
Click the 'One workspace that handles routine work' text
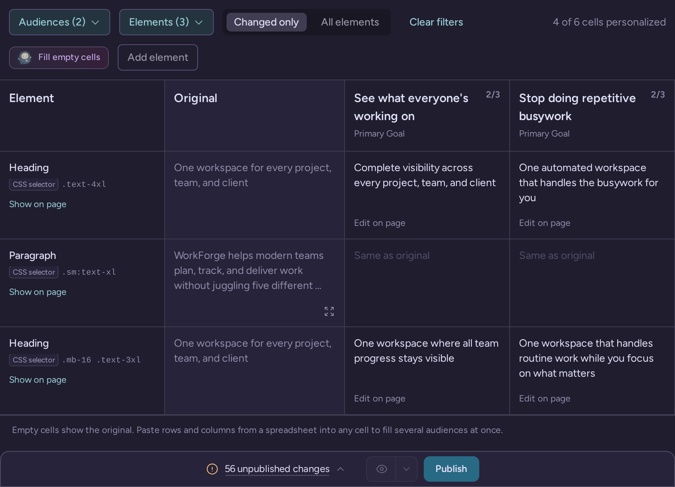click(586, 358)
